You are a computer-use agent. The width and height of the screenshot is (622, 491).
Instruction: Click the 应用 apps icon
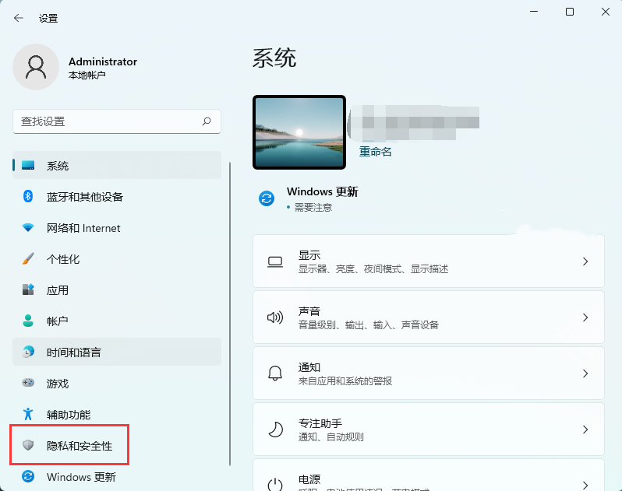28,290
